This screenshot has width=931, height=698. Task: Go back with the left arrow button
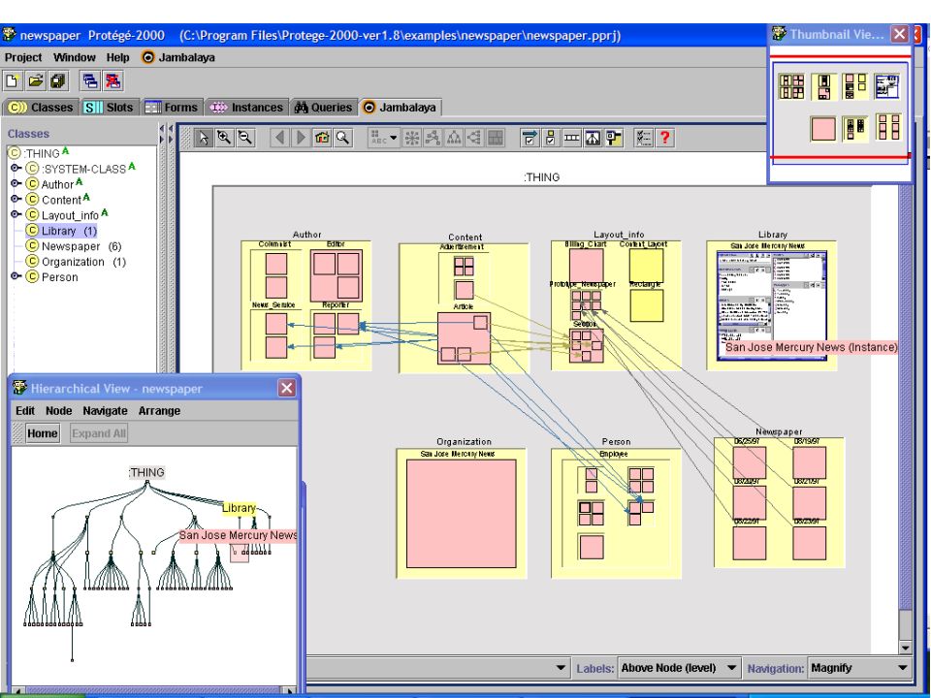point(279,139)
